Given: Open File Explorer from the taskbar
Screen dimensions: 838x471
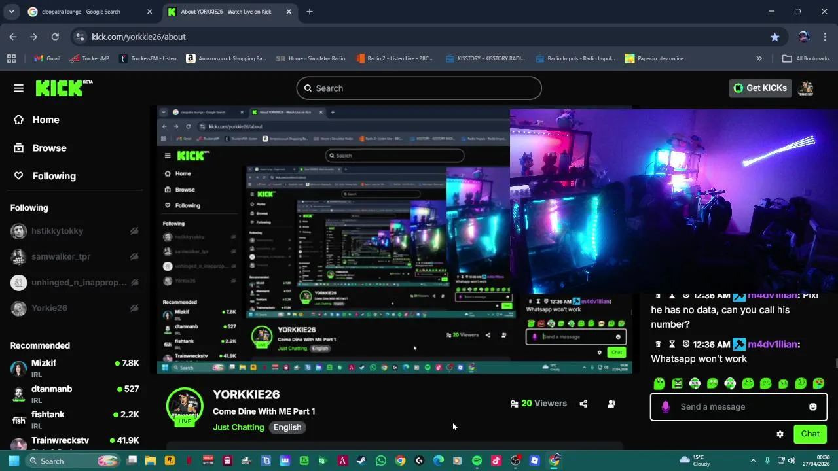Looking at the screenshot, I should click(x=151, y=461).
